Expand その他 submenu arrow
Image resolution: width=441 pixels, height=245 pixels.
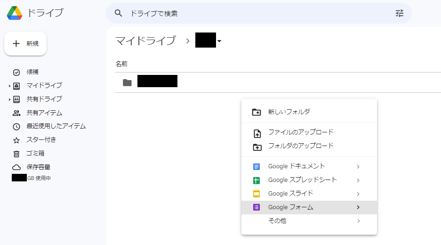(x=358, y=221)
